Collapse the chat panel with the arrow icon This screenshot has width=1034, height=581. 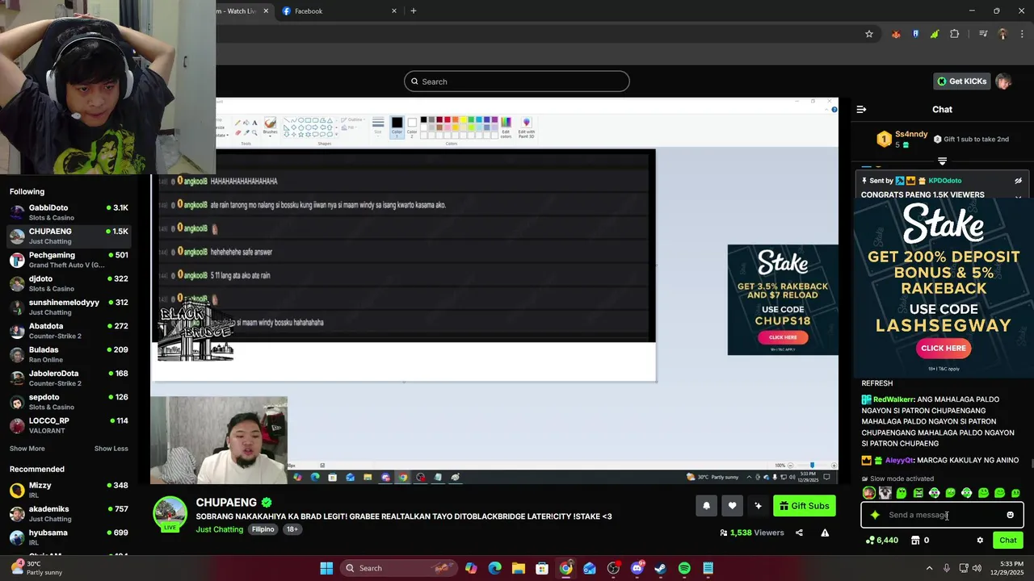point(861,109)
